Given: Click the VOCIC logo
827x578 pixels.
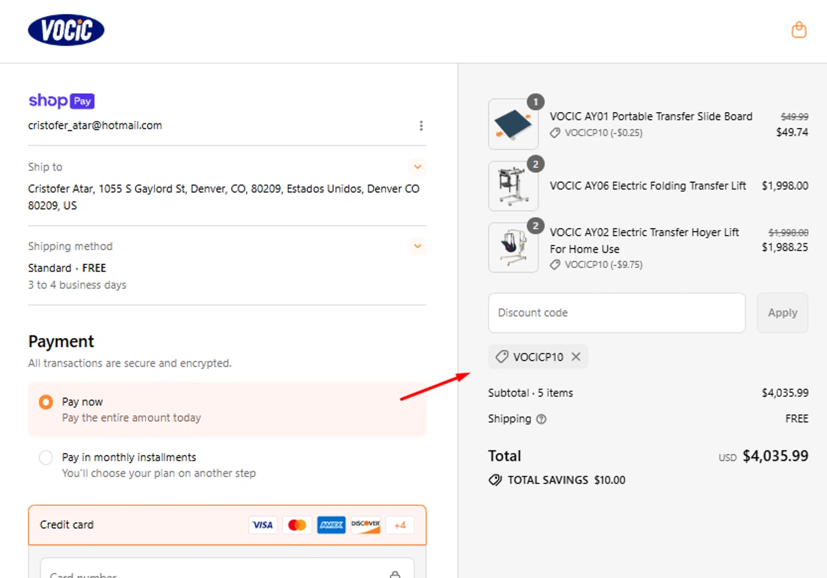Looking at the screenshot, I should [x=66, y=30].
